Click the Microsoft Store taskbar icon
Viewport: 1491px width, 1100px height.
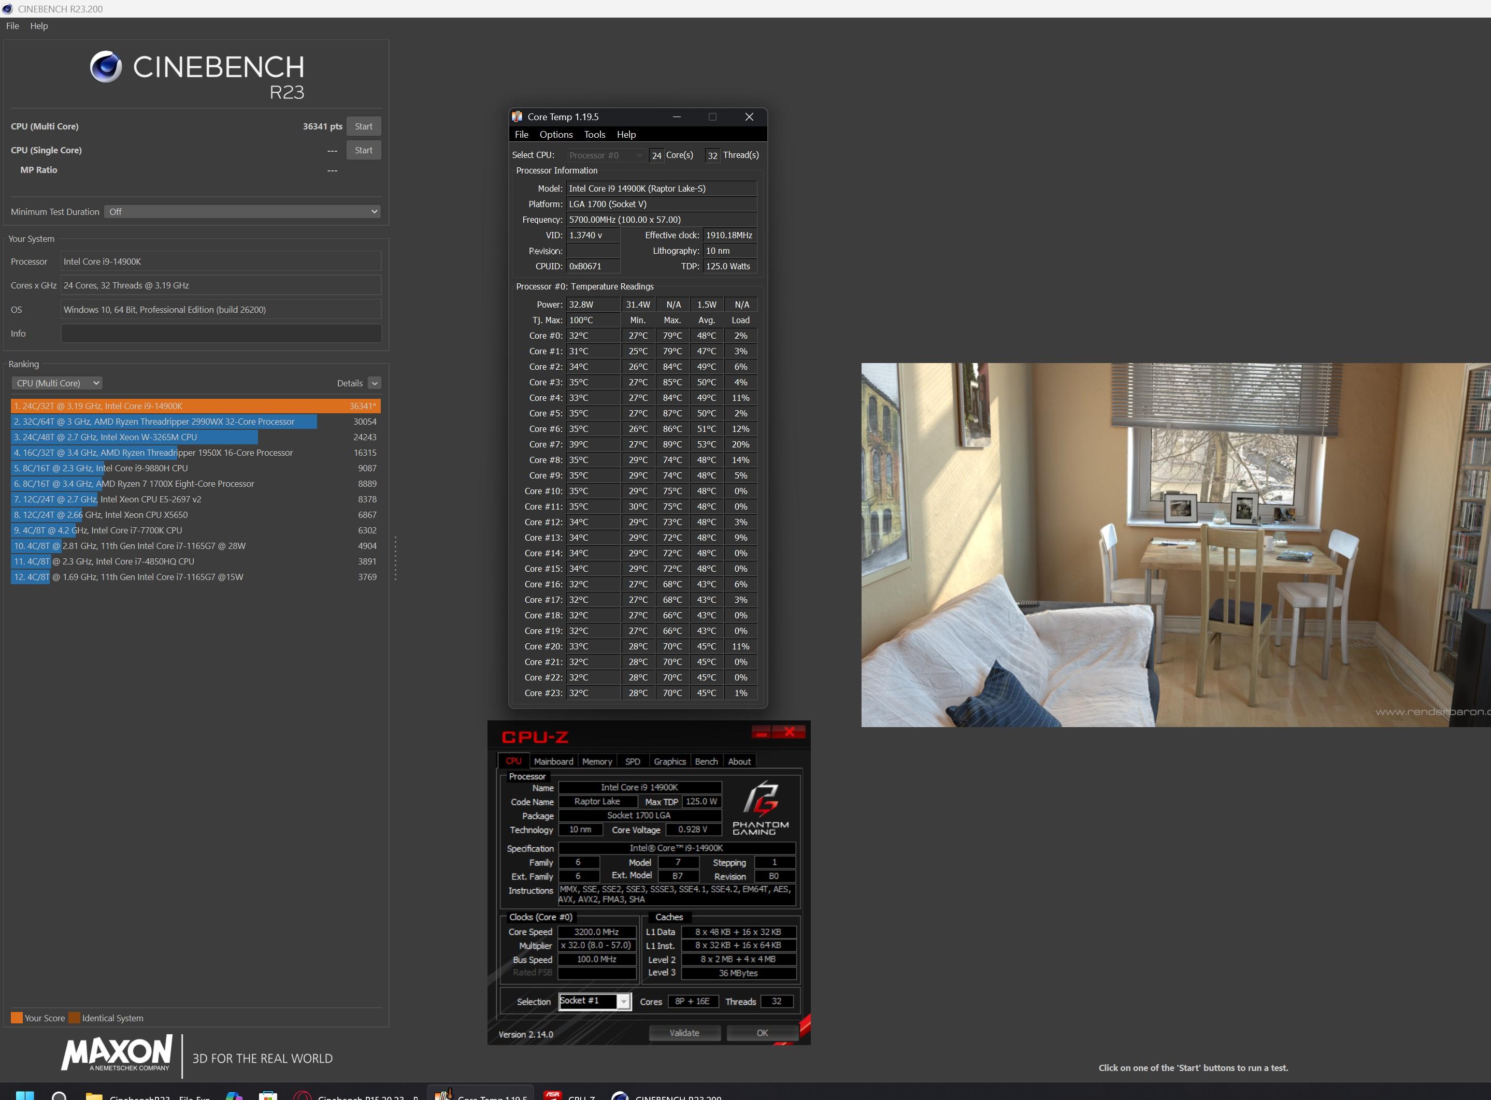tap(268, 1095)
